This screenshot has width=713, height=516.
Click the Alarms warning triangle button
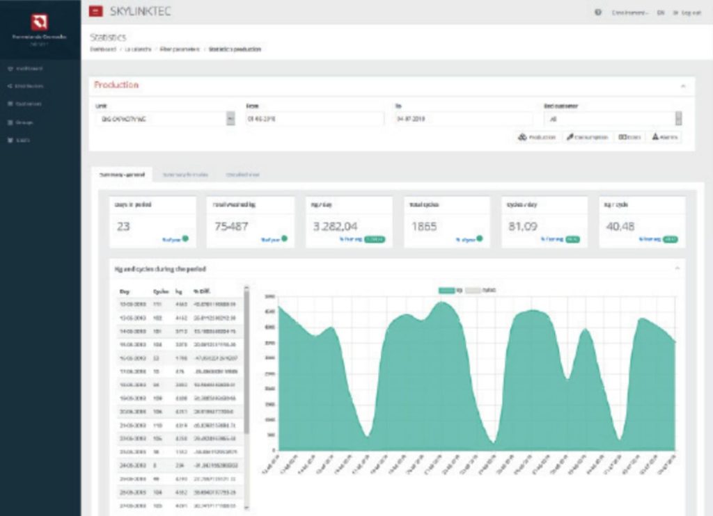coord(666,137)
